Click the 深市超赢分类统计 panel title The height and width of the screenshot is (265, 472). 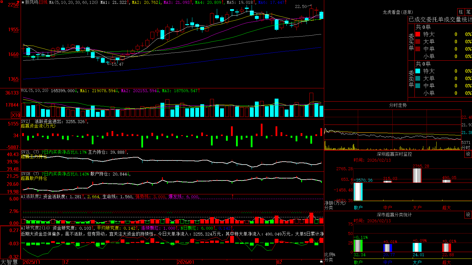pyautogui.click(x=394, y=215)
